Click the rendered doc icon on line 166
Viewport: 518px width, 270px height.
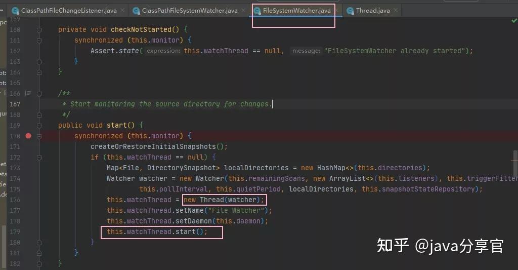(x=28, y=93)
